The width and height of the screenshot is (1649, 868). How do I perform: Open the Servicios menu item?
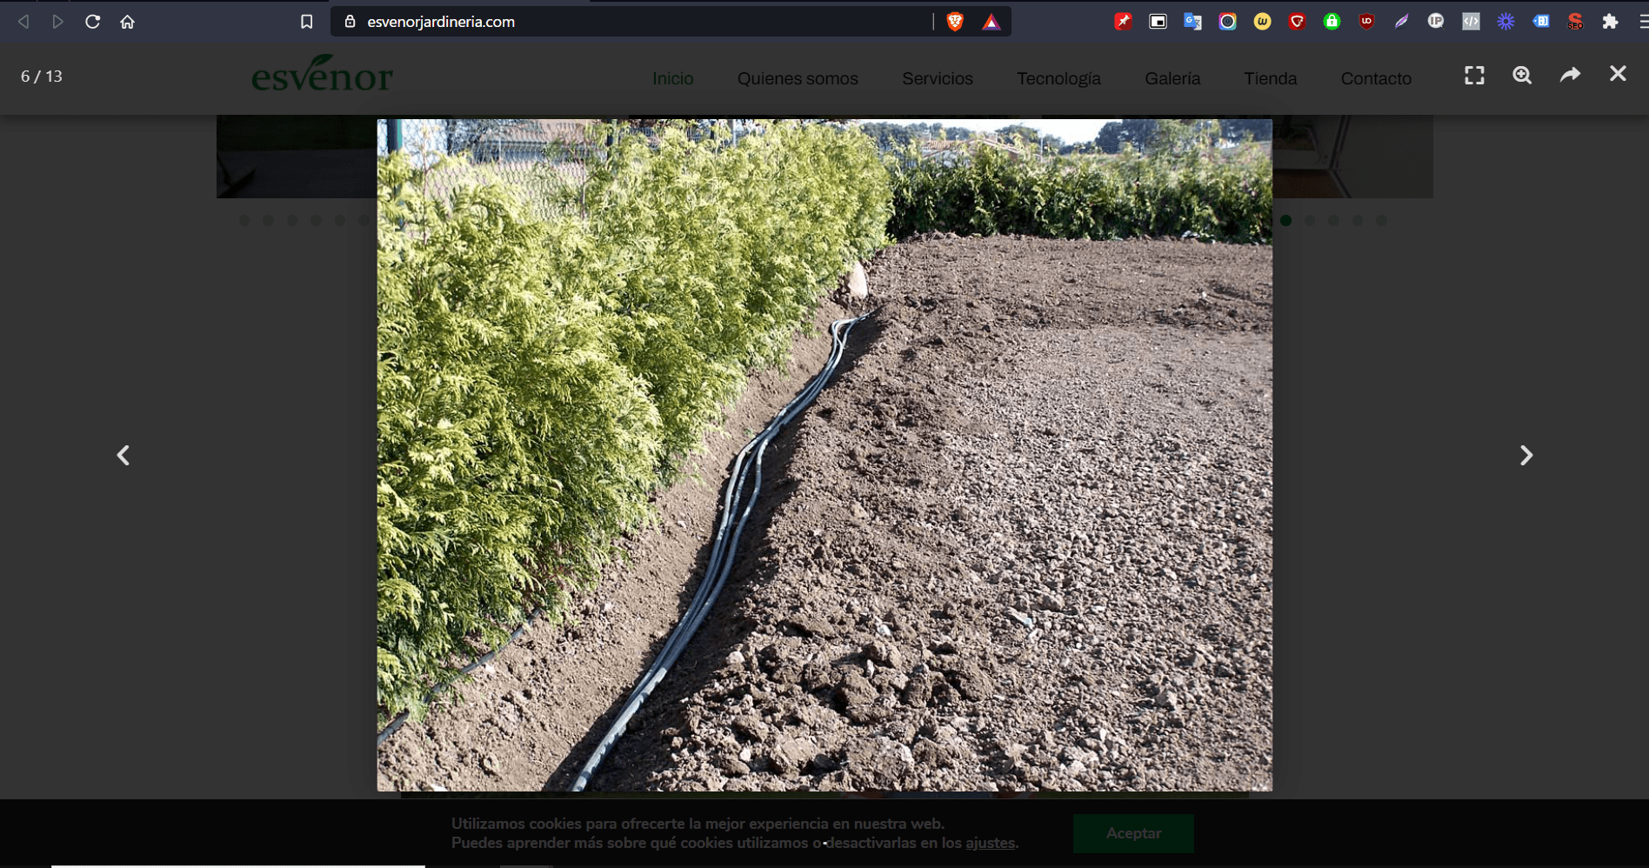(x=938, y=78)
